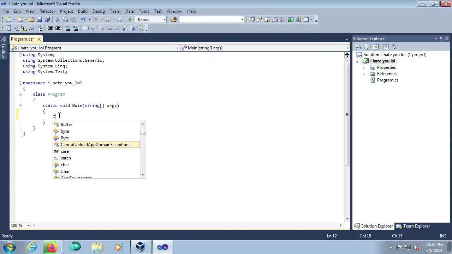
Task: Open the Debug menu
Action: (x=99, y=11)
